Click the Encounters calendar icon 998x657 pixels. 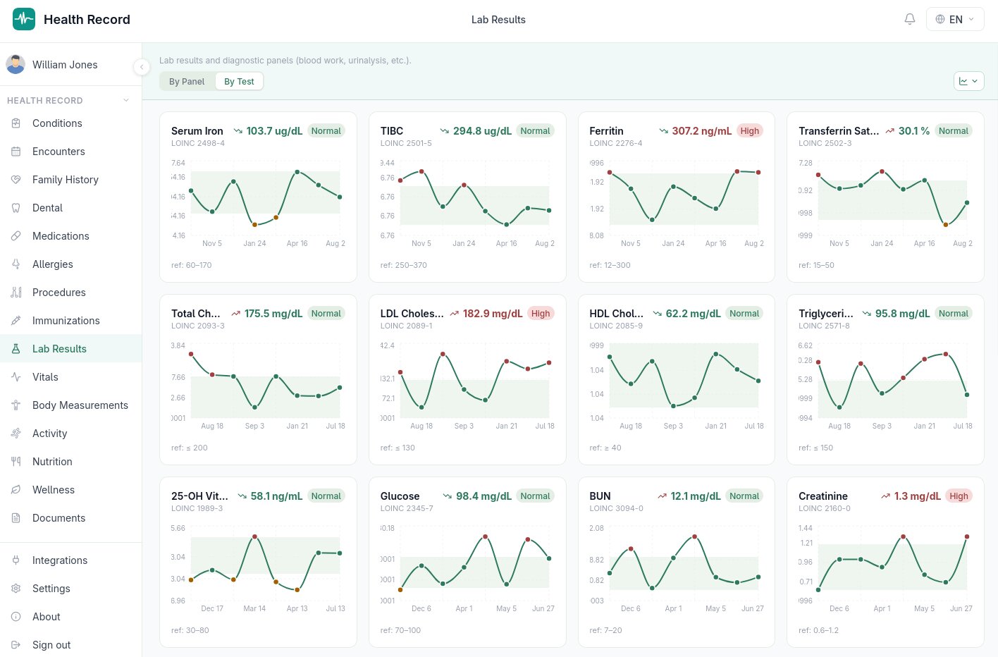pyautogui.click(x=16, y=152)
